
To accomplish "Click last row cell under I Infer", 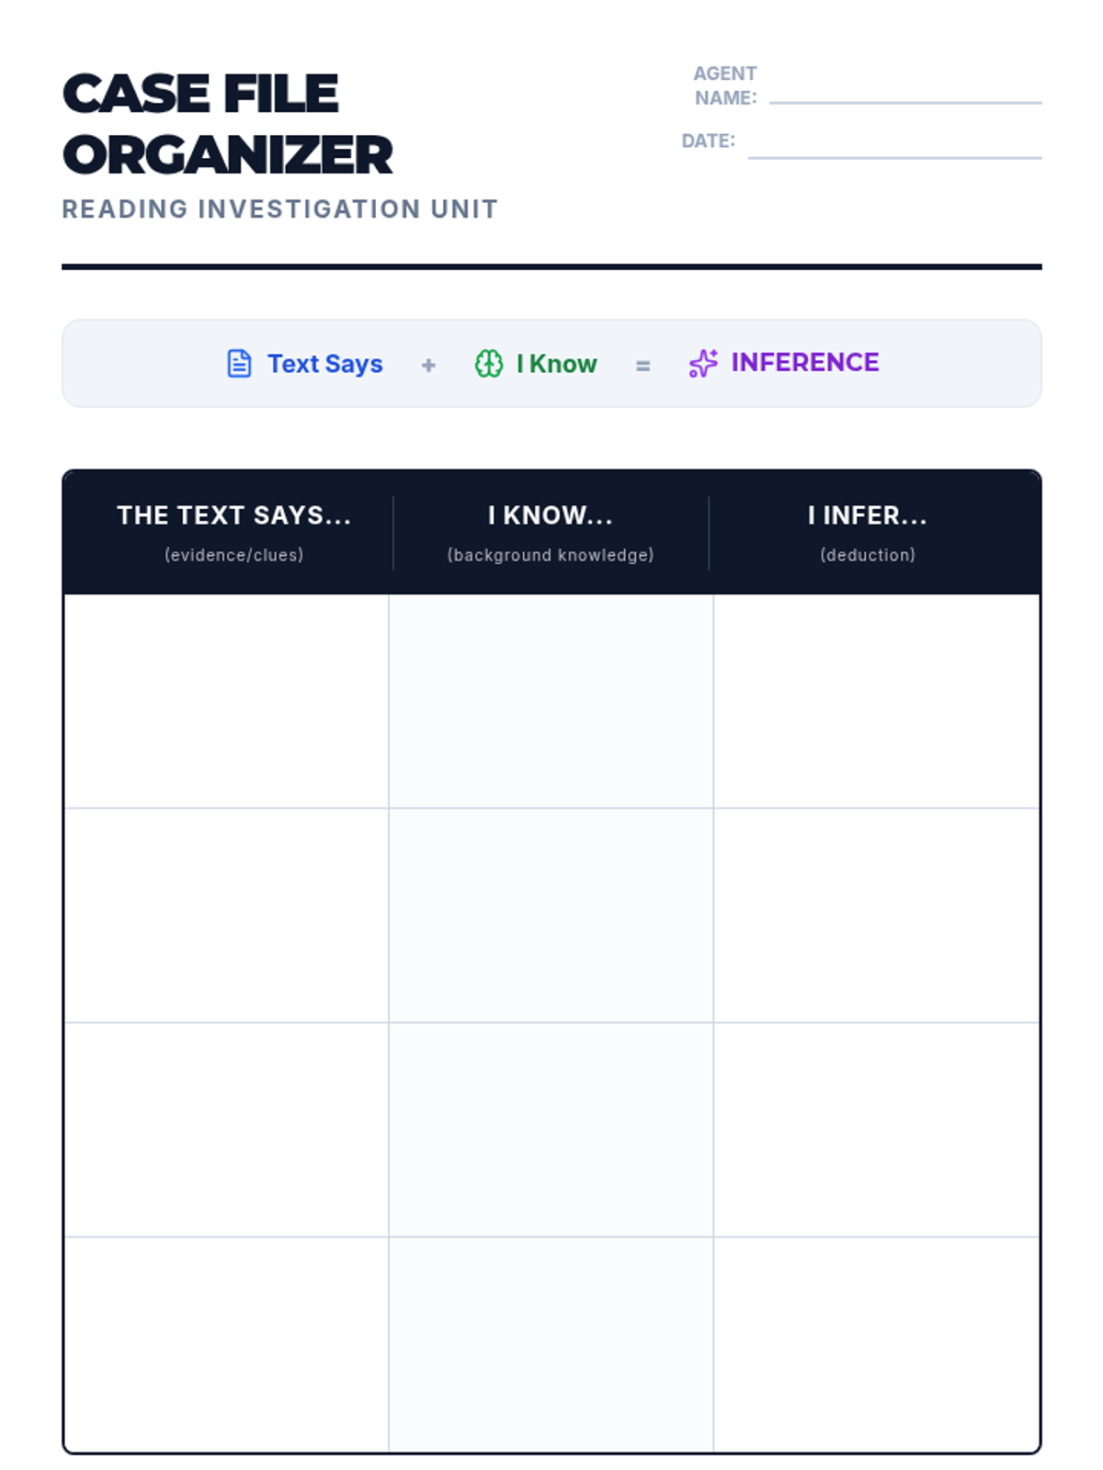I will (x=876, y=1343).
